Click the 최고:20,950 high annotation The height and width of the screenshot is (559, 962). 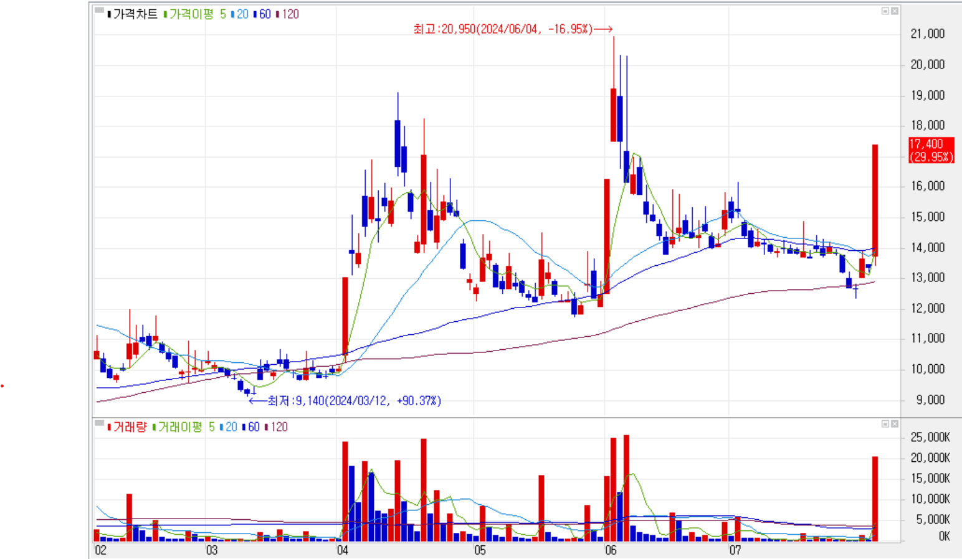[x=513, y=29]
